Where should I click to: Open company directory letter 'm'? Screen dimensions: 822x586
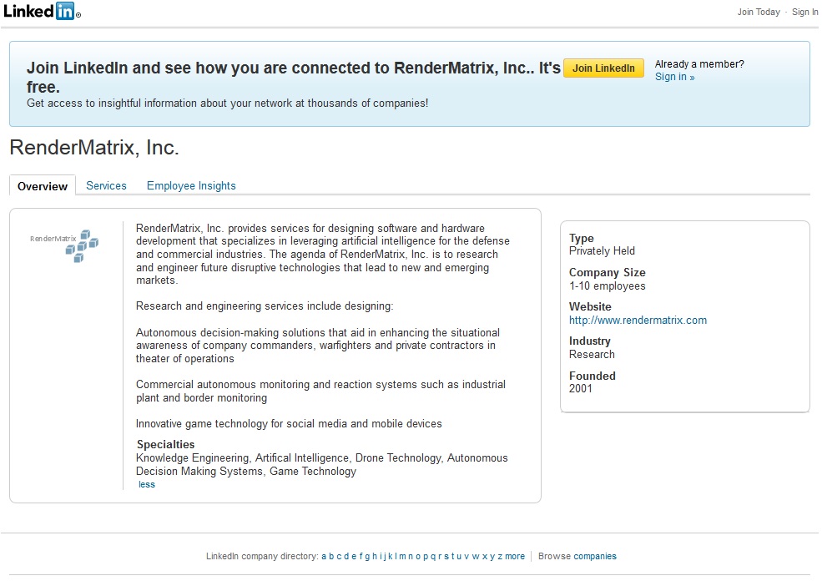401,556
